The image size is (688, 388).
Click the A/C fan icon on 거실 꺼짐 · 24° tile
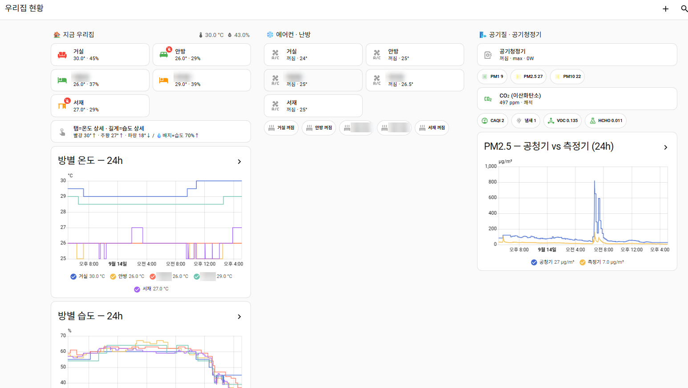(x=275, y=55)
